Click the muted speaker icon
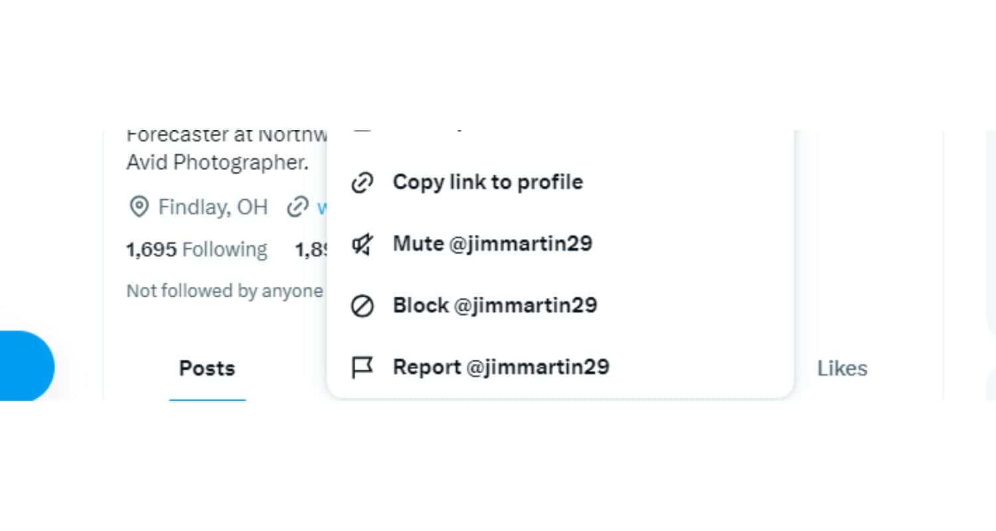996x531 pixels. (362, 244)
